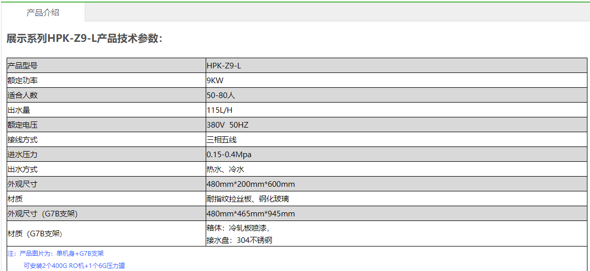Select the 产品型号 label cell
Screen dimensions: 590x271
[x=22, y=65]
